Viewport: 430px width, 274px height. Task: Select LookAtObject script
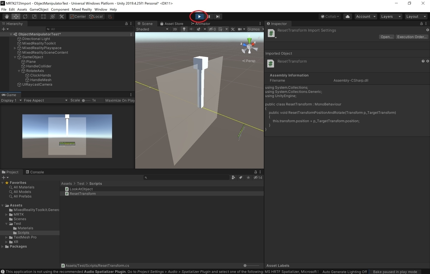pyautogui.click(x=81, y=189)
